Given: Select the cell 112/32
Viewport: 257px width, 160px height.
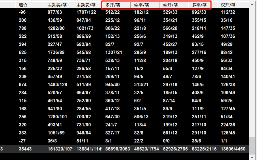Looking at the screenshot, I should click(228, 12).
